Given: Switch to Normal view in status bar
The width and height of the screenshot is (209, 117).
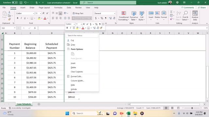Looking at the screenshot, I should pos(166,108).
